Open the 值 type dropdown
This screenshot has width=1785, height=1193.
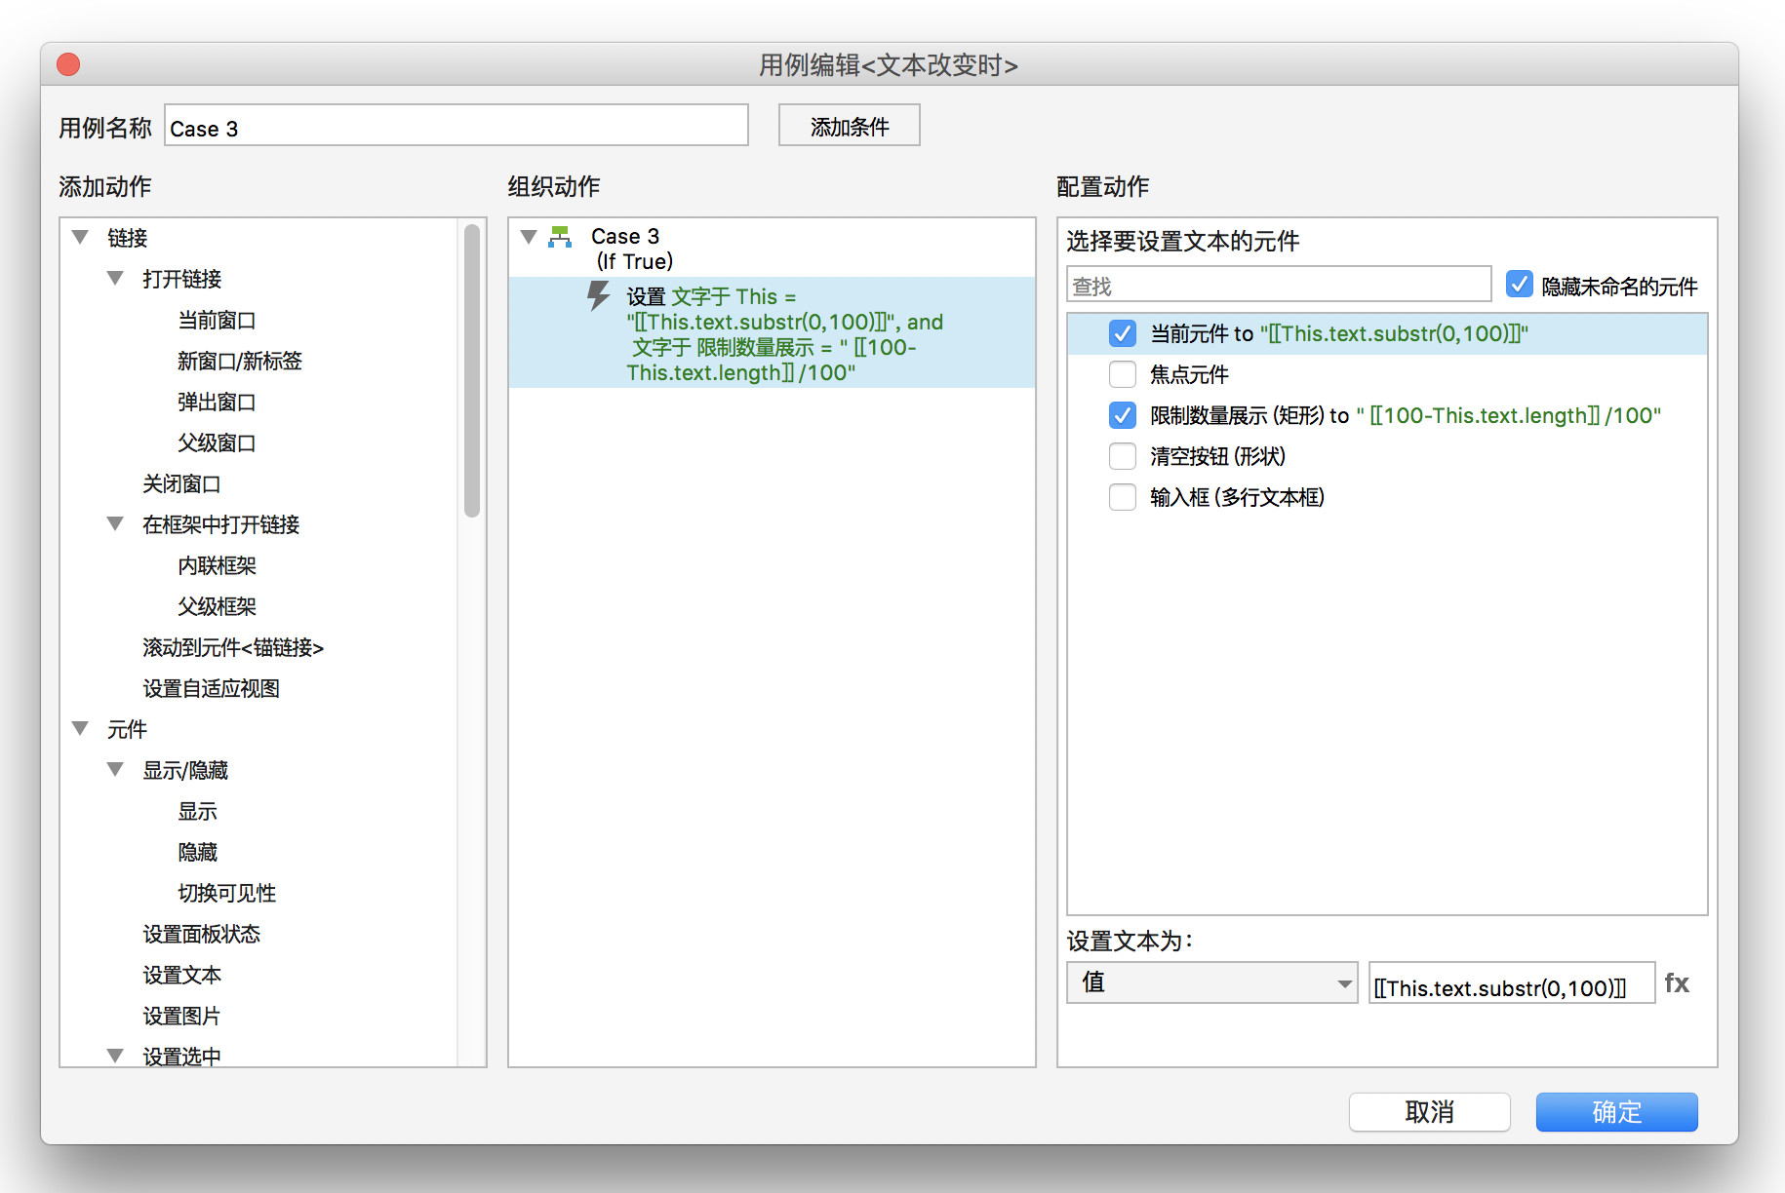pyautogui.click(x=1211, y=982)
